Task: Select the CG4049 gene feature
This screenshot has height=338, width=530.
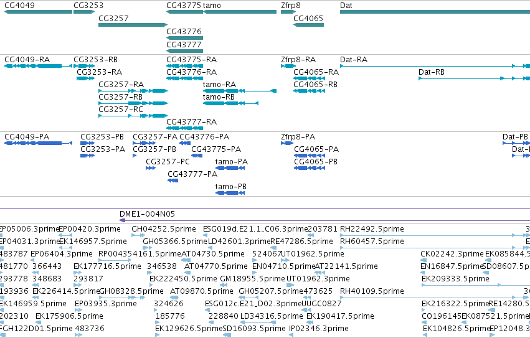Action: coord(38,12)
